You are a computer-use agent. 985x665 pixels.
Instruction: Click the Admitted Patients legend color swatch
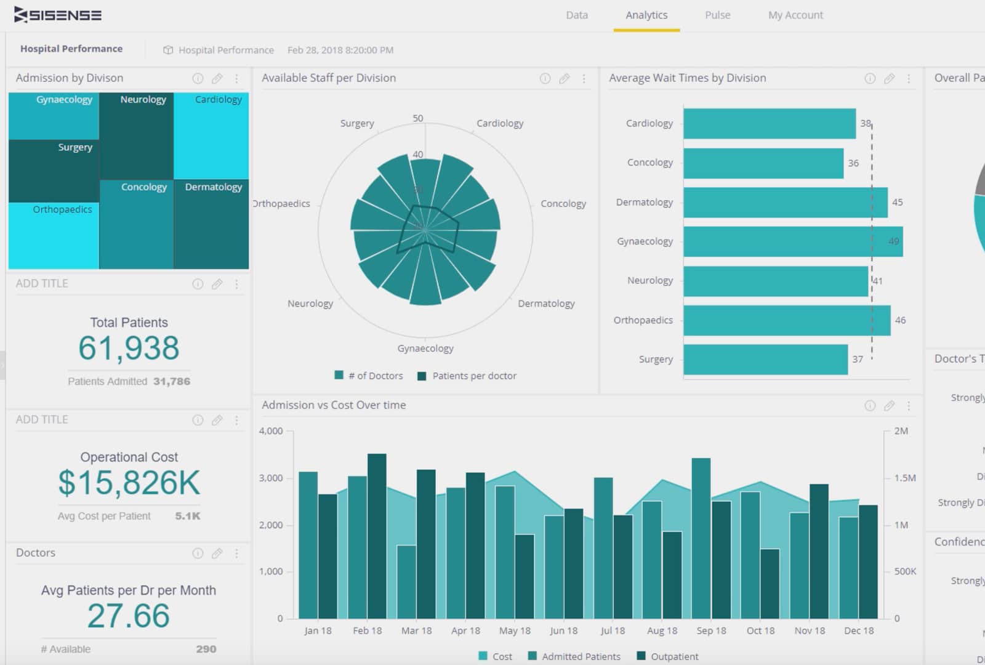pos(531,656)
